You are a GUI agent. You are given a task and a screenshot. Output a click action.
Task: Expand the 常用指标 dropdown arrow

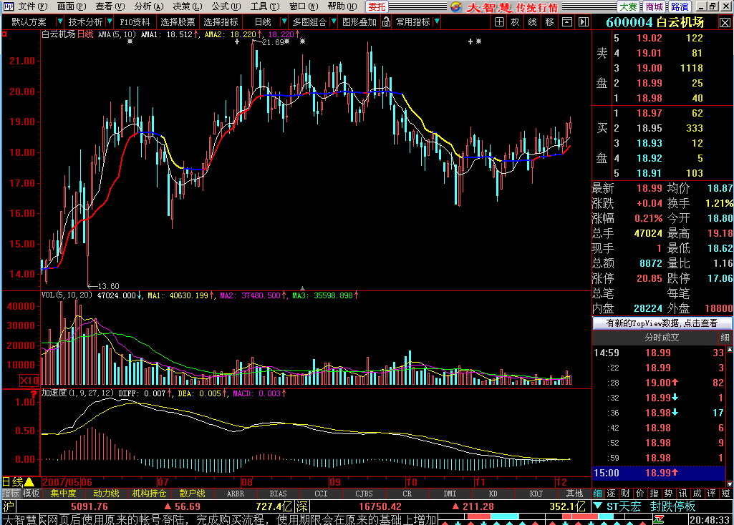coord(436,22)
